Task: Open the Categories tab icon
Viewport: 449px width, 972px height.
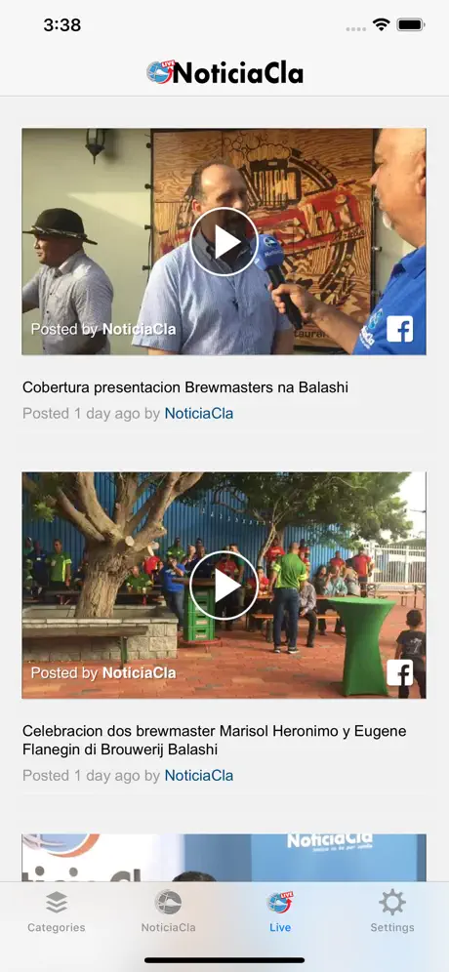Action: [x=57, y=903]
